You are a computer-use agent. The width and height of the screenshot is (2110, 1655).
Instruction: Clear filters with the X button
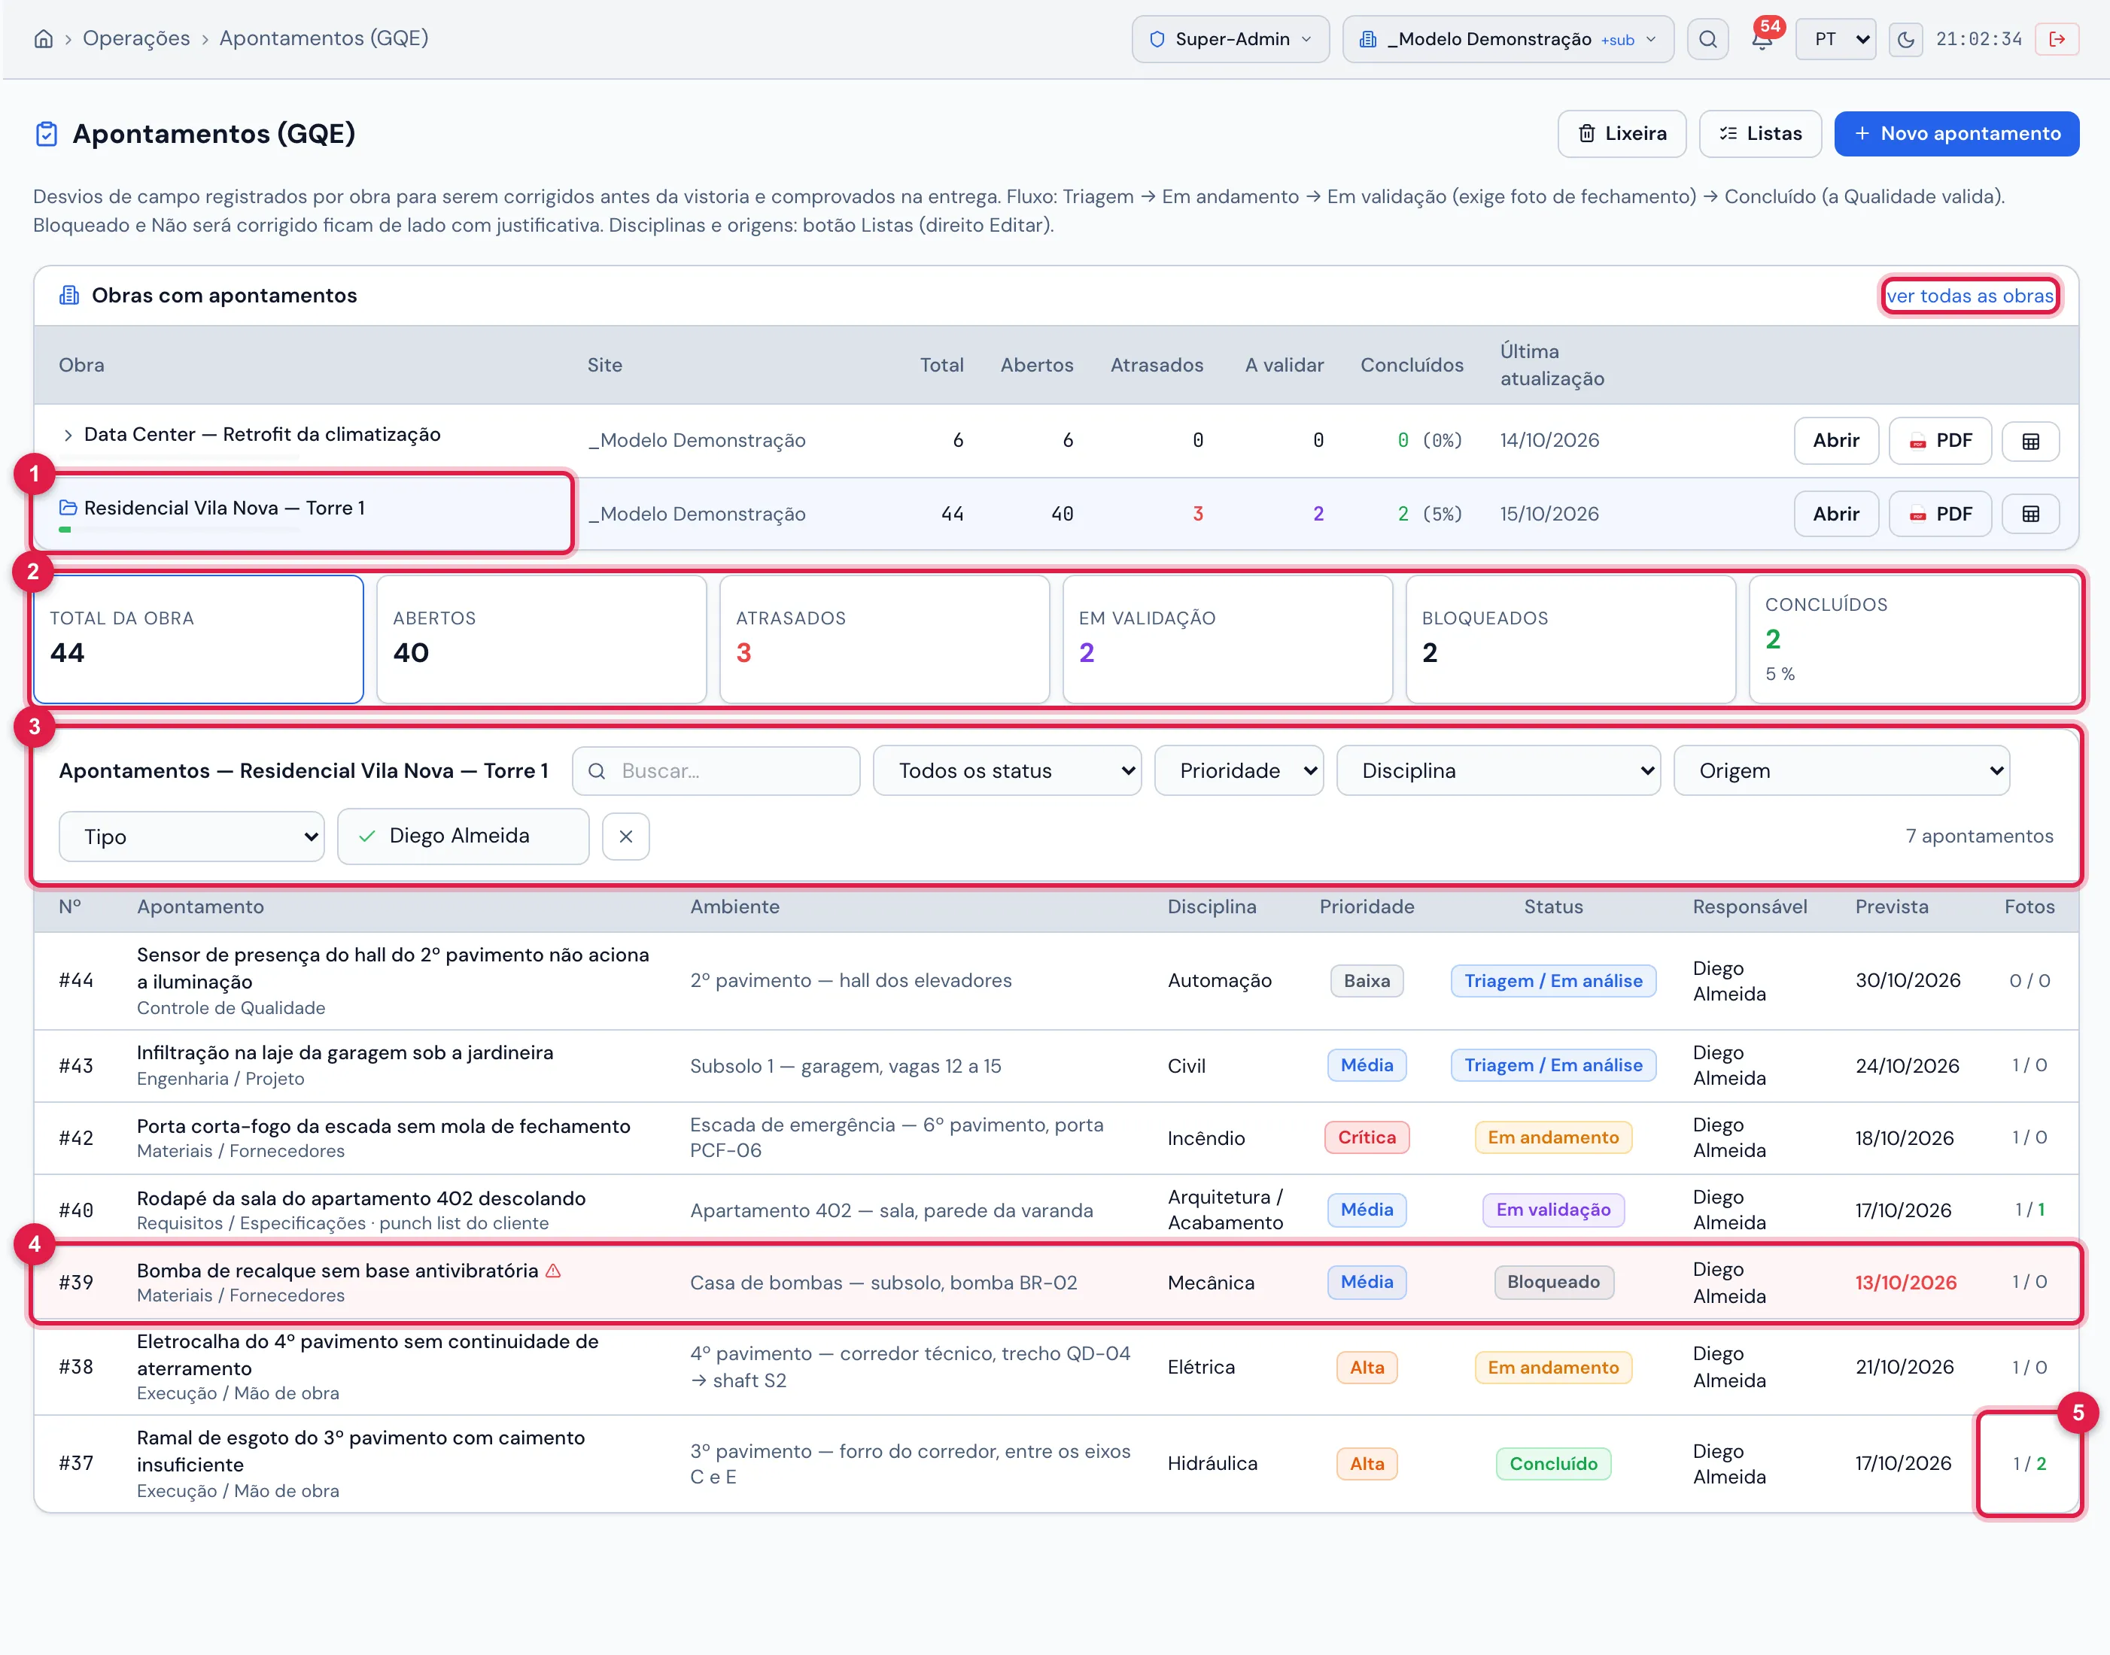tap(626, 837)
